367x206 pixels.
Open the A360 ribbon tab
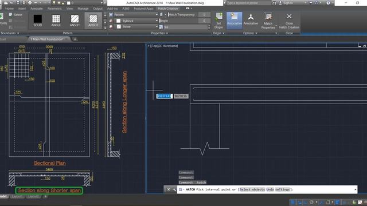click(126, 9)
